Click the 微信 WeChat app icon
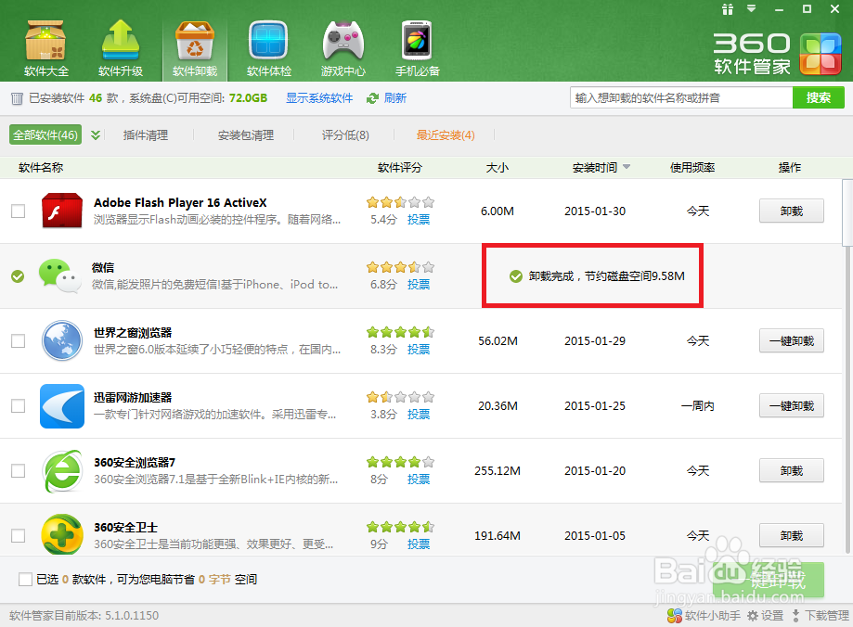853x627 pixels. tap(59, 275)
